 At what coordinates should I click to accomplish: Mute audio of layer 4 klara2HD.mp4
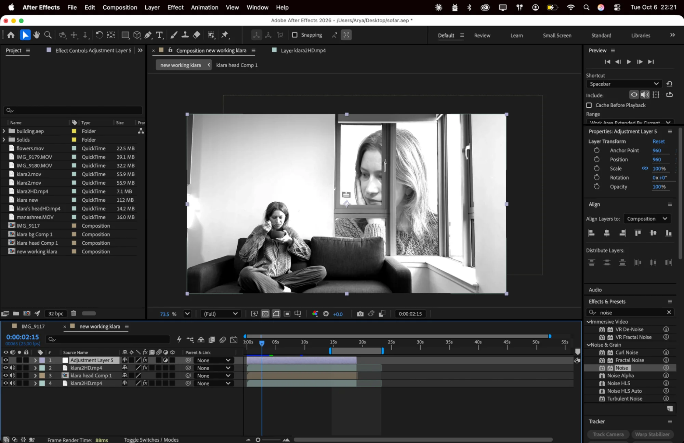click(x=13, y=384)
